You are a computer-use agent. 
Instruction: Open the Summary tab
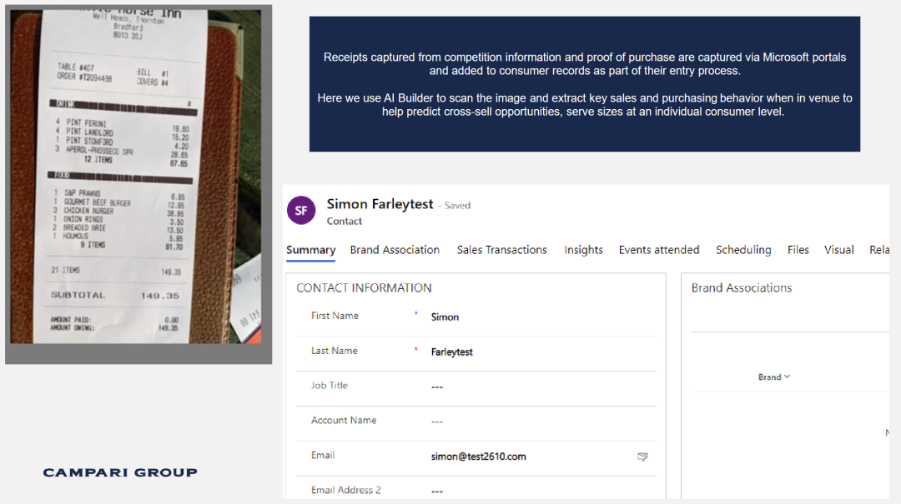tap(311, 250)
